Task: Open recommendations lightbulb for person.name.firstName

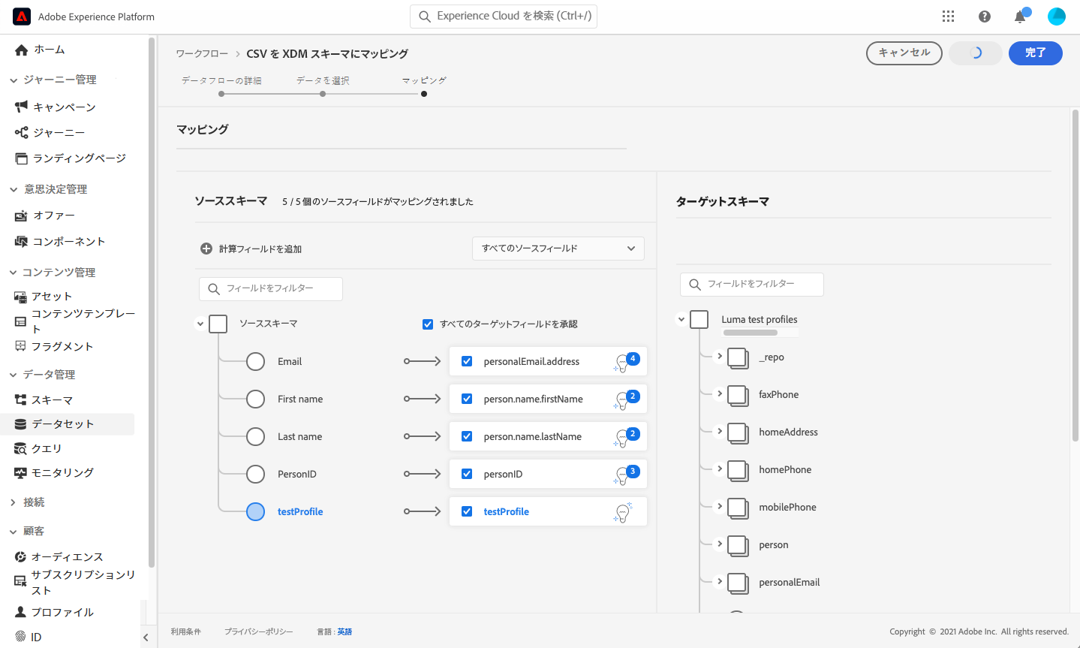Action: [x=626, y=399]
